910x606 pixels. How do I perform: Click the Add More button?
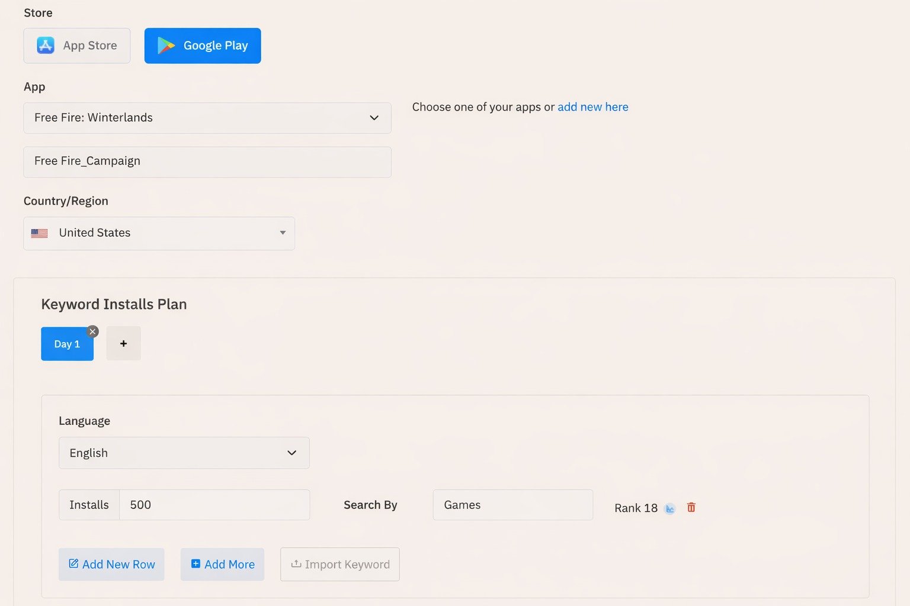click(x=222, y=564)
